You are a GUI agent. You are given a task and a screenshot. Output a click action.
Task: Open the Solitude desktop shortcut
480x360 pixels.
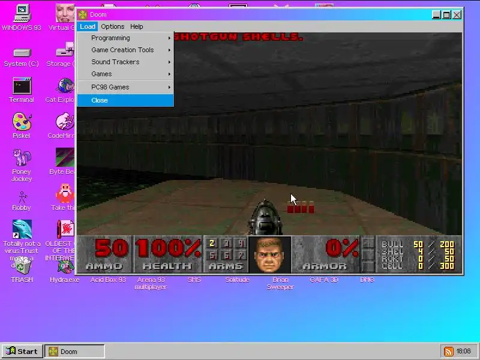click(x=237, y=280)
